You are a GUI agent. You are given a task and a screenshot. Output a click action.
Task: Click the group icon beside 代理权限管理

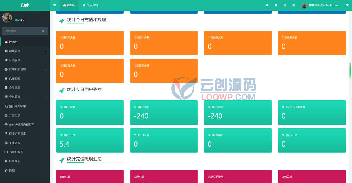pyautogui.click(x=6, y=69)
